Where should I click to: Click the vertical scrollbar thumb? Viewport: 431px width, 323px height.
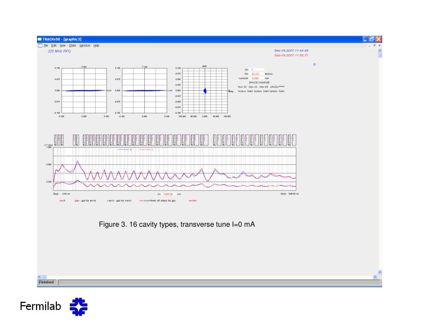380,56
